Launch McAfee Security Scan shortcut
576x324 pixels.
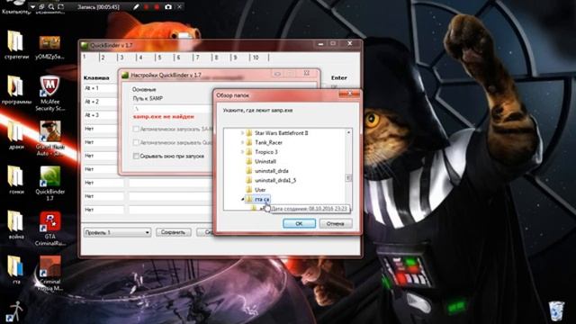click(50, 94)
